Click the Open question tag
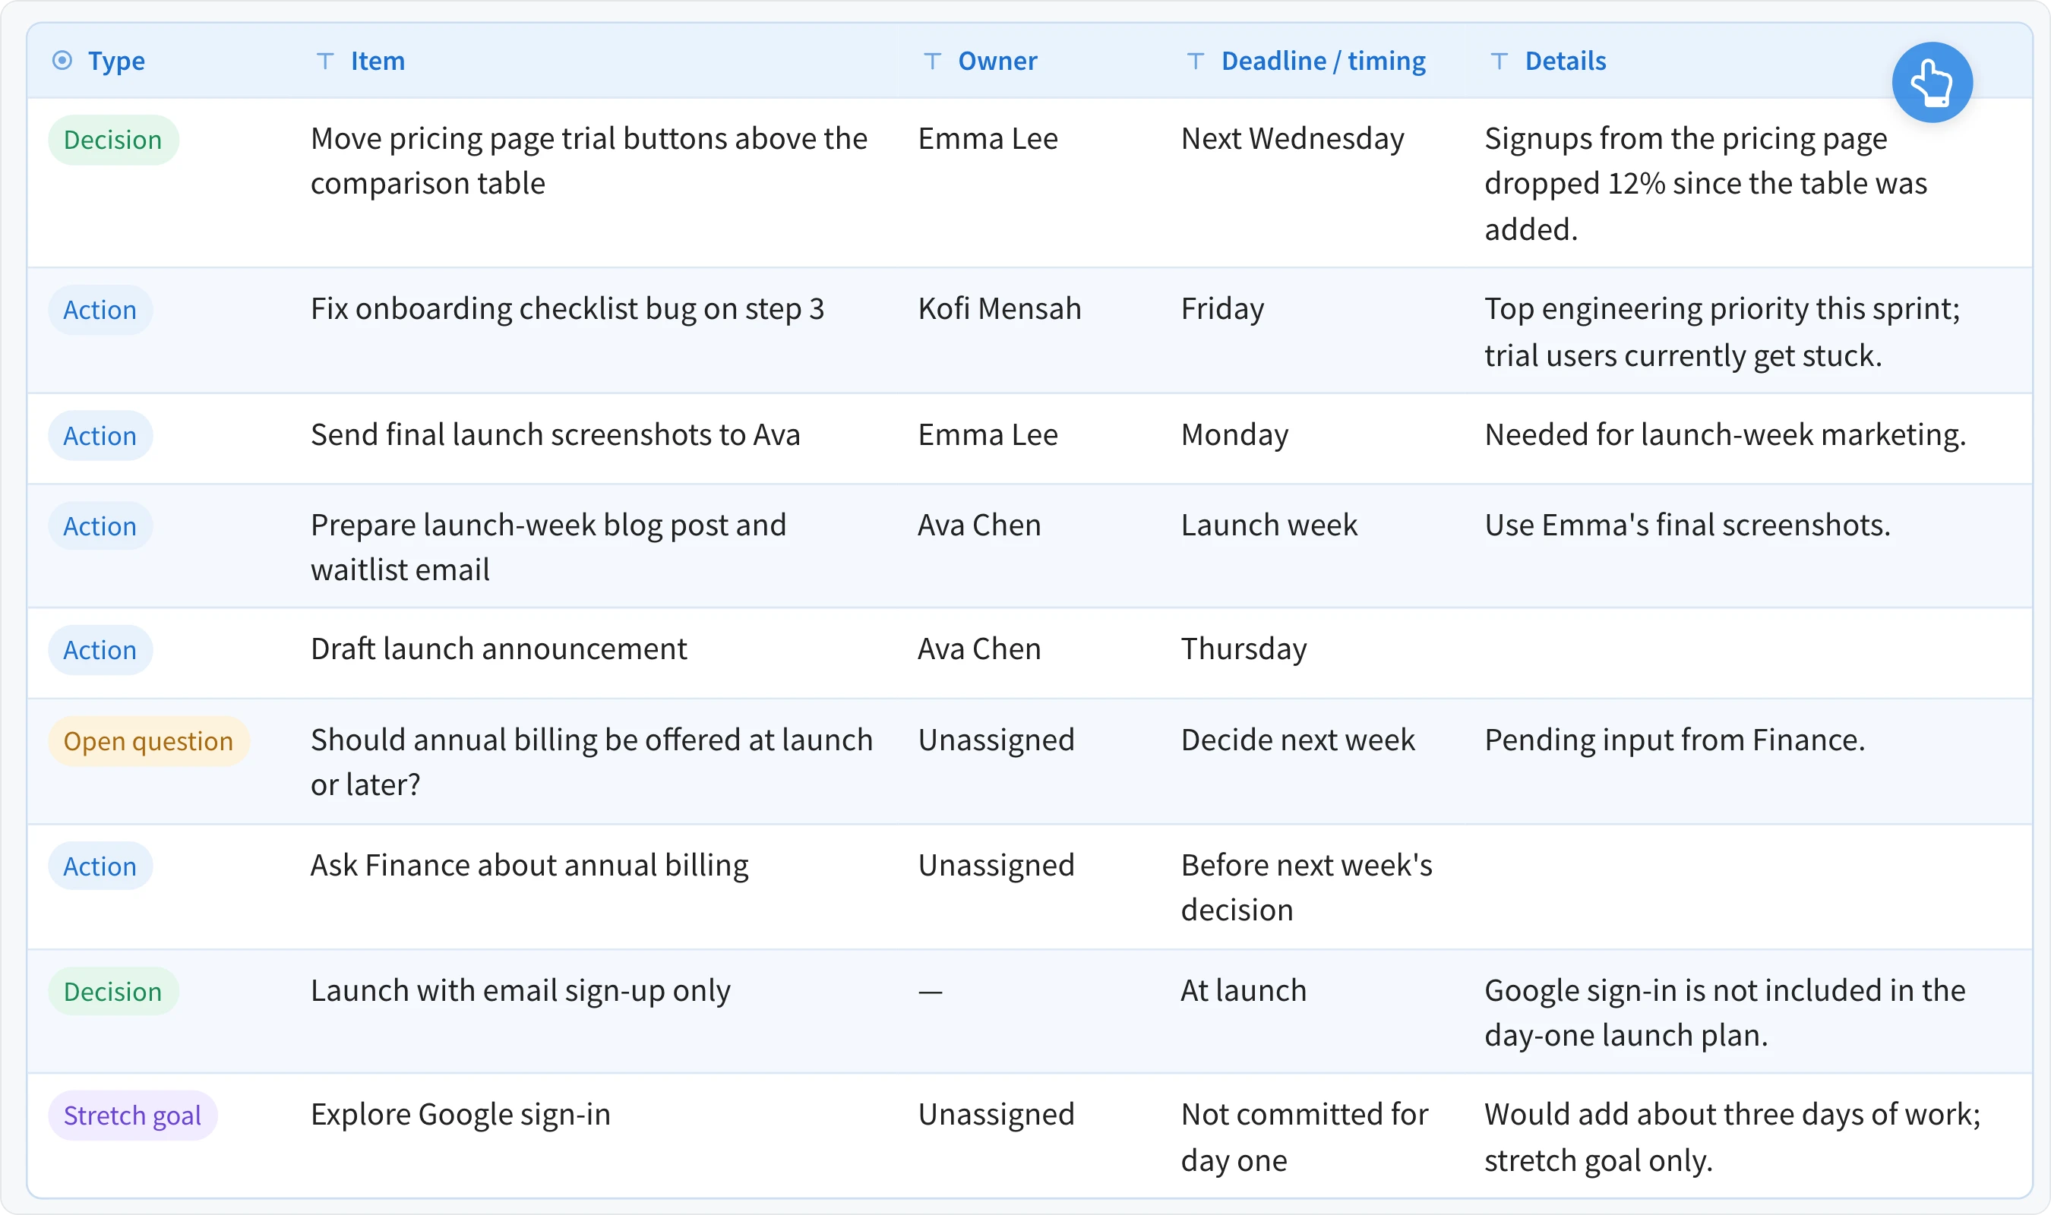 click(x=148, y=741)
